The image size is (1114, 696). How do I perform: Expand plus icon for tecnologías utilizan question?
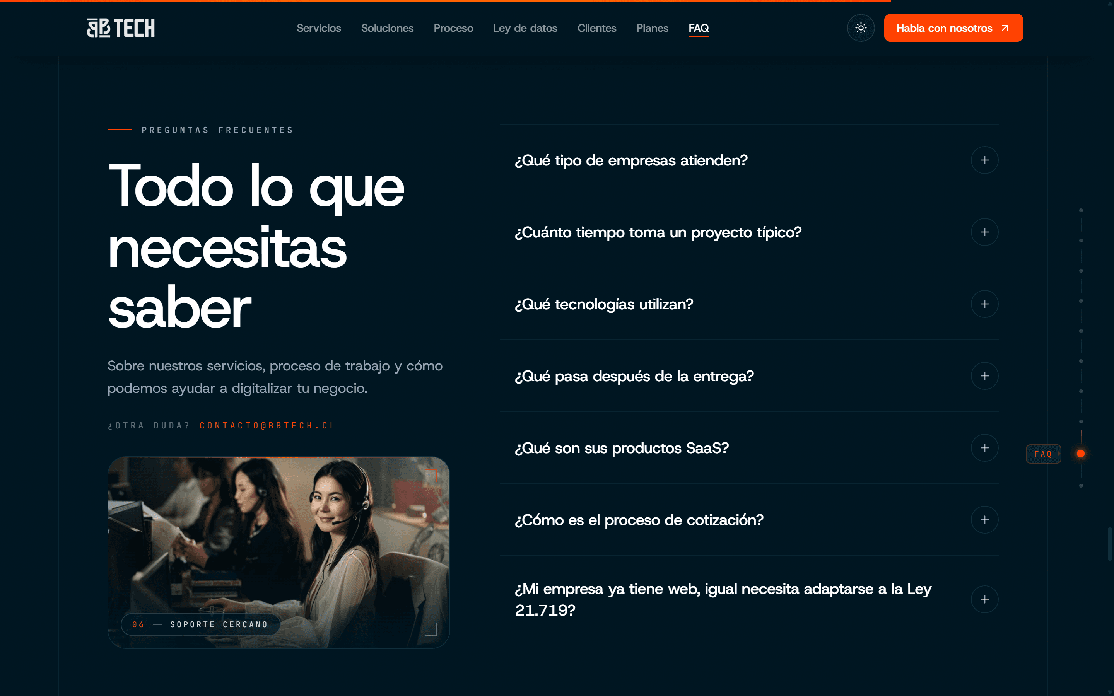(x=985, y=304)
